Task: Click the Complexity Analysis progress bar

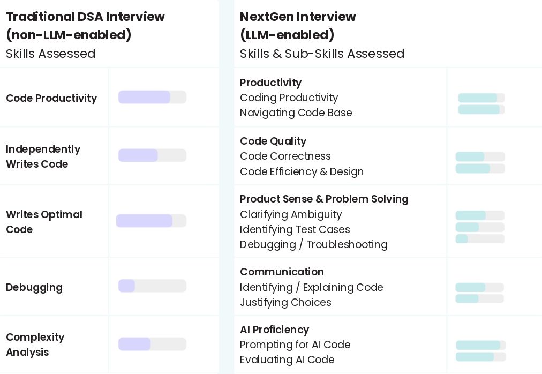Action: pos(152,344)
